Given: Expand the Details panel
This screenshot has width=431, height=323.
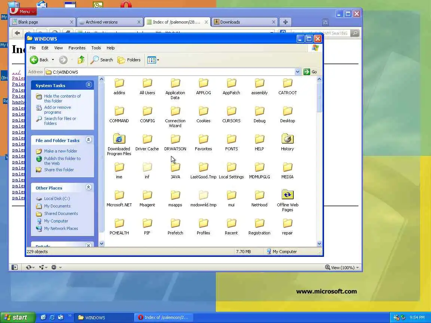Looking at the screenshot, I should (89, 245).
